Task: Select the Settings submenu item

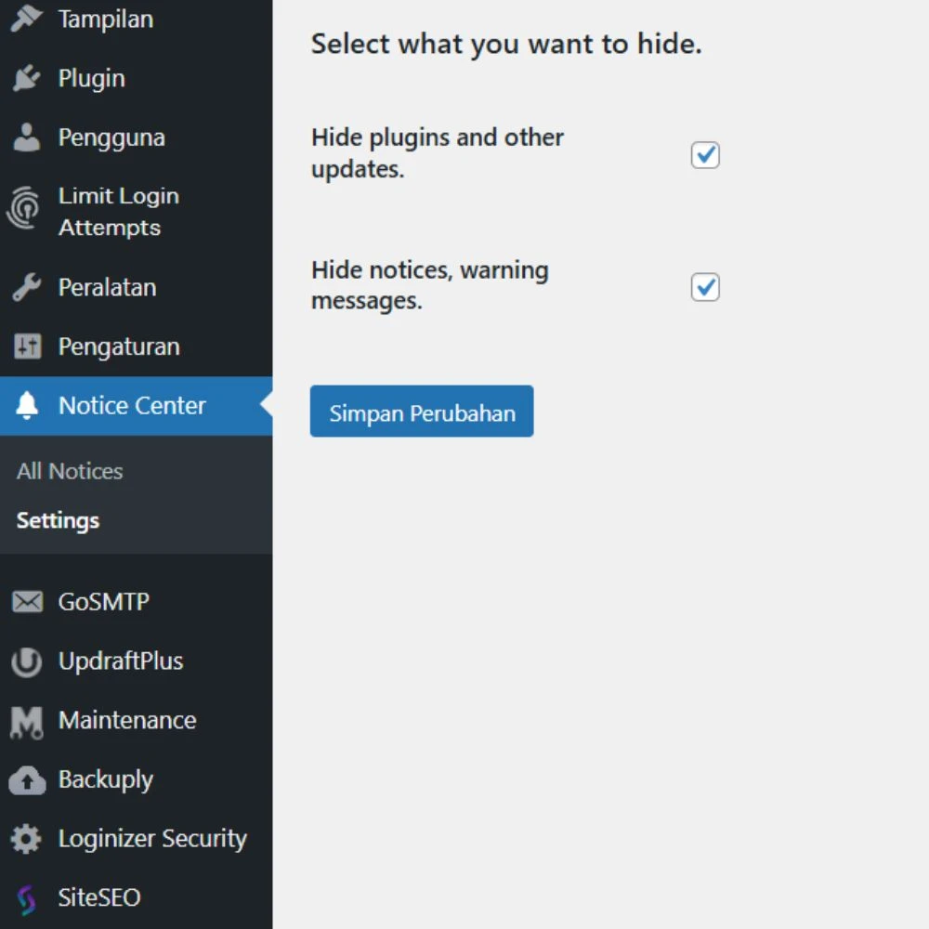Action: 58,520
